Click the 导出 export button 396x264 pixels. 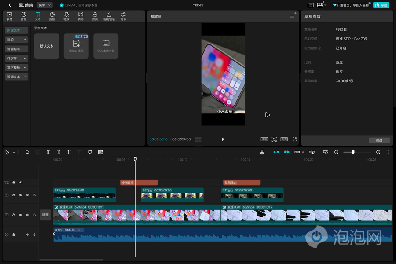(x=381, y=5)
